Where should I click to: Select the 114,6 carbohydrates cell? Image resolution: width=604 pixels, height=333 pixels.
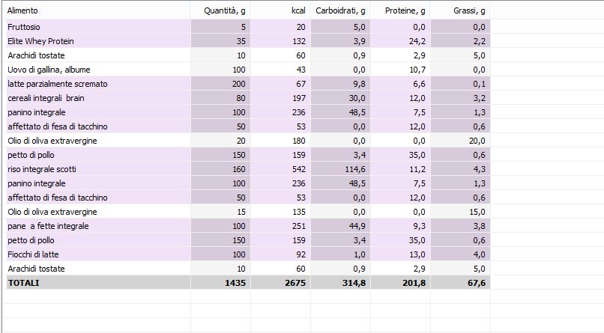click(352, 169)
